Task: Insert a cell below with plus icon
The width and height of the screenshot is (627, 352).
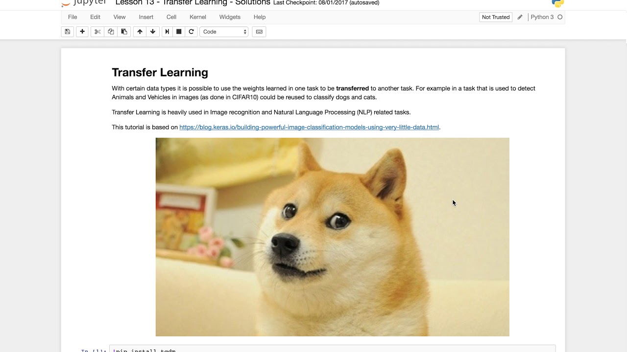Action: [x=82, y=32]
